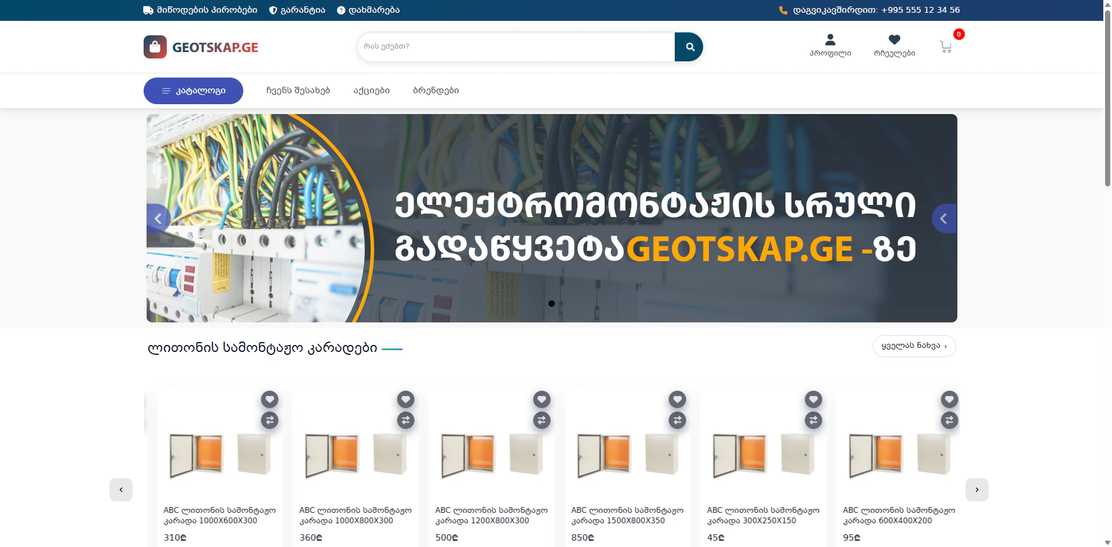Open the აქციები menu item
Viewport: 1112px width, 547px height.
pyautogui.click(x=371, y=90)
